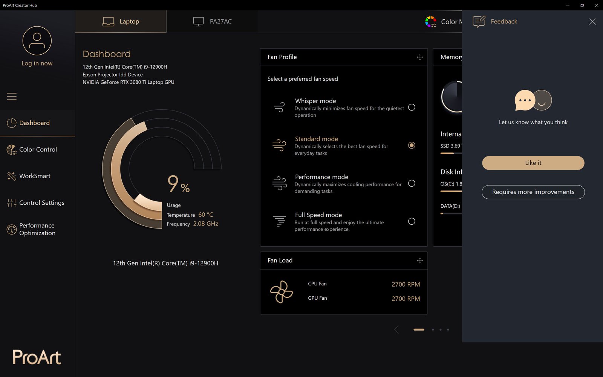The height and width of the screenshot is (377, 603).
Task: Click the user profile avatar icon
Action: [37, 41]
